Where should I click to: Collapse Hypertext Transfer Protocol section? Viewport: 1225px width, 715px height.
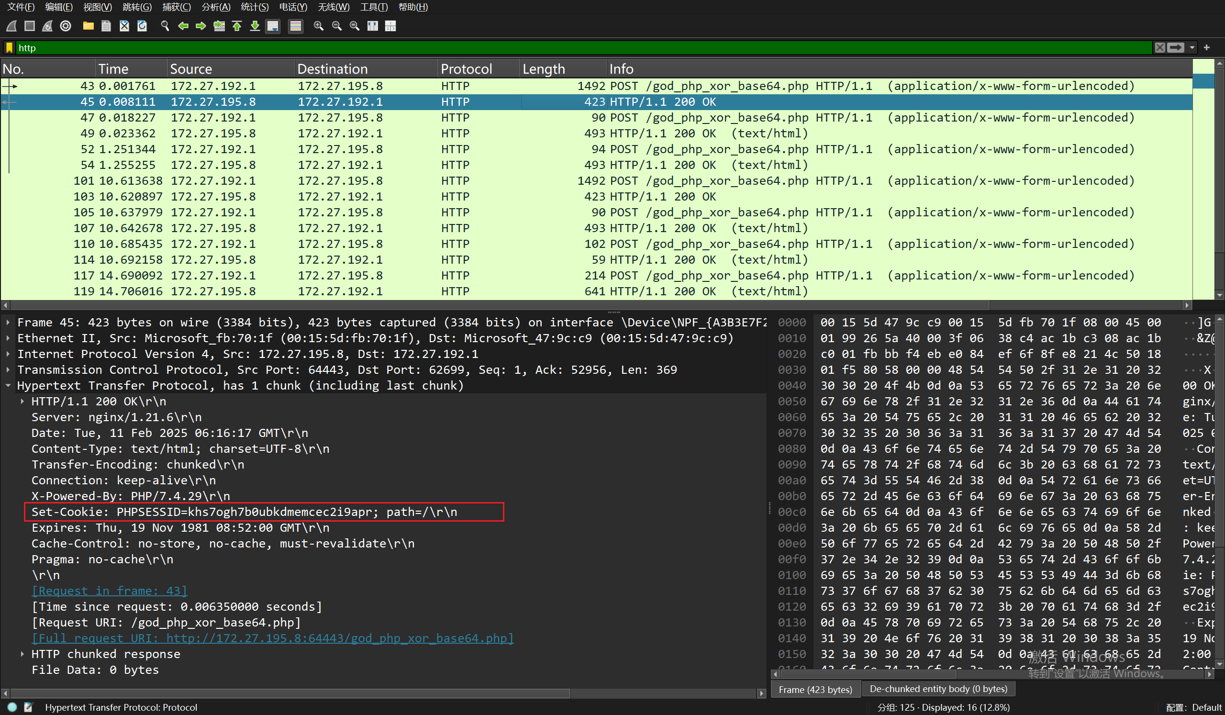tap(8, 385)
